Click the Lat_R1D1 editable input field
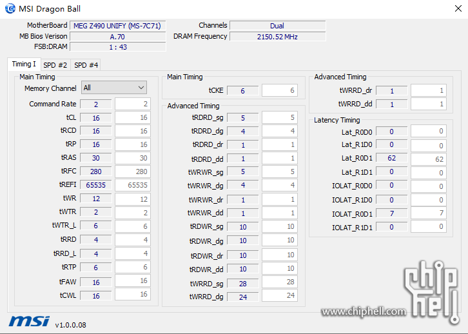468x334 pixels. pos(429,173)
